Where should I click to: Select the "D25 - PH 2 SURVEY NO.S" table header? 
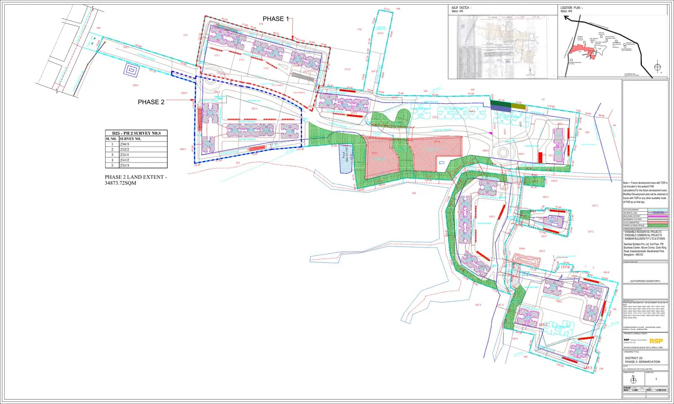tap(136, 133)
